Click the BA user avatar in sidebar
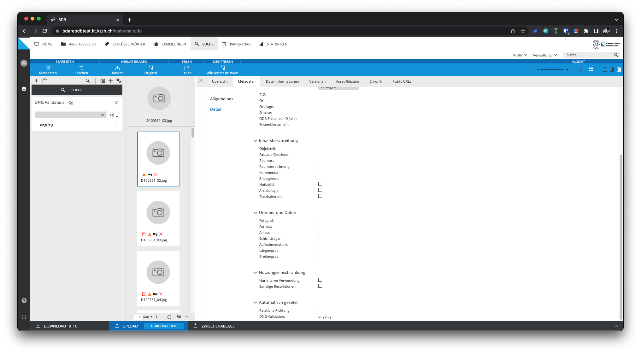The width and height of the screenshot is (641, 354). 24,63
